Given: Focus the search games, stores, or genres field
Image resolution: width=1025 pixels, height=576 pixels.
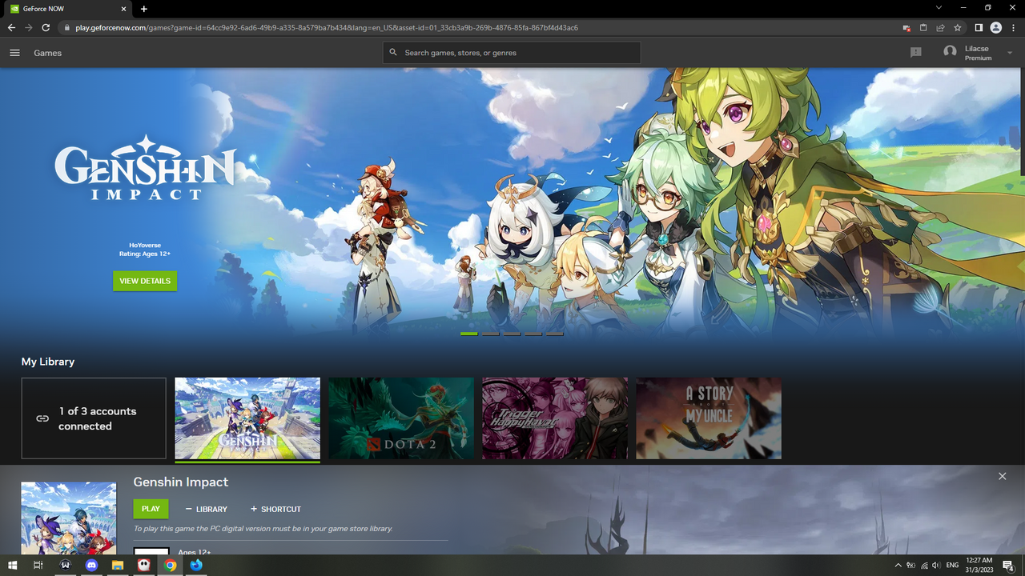Looking at the screenshot, I should tap(512, 53).
